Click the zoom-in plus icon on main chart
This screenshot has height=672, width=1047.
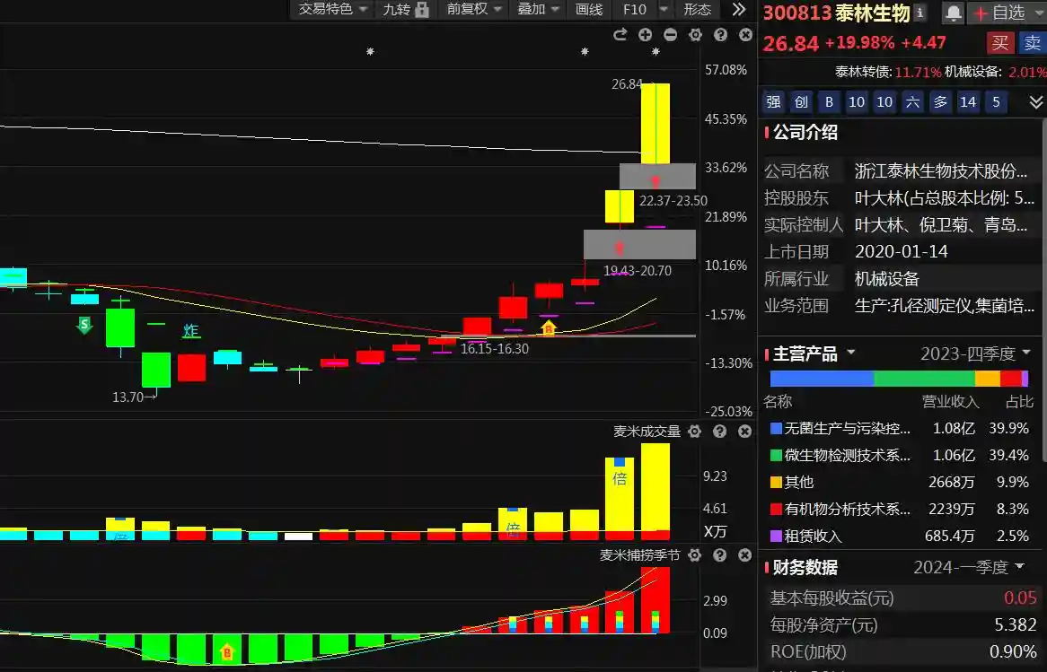pyautogui.click(x=645, y=34)
